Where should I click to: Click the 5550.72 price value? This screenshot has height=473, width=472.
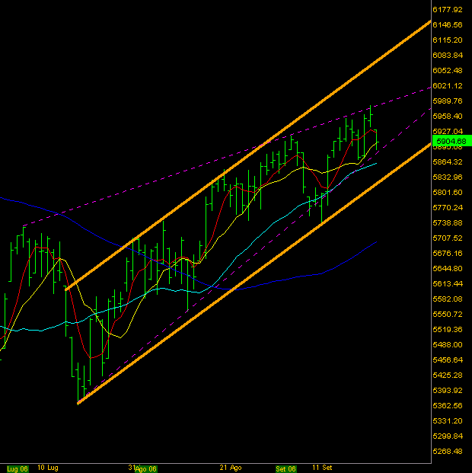[x=448, y=314]
